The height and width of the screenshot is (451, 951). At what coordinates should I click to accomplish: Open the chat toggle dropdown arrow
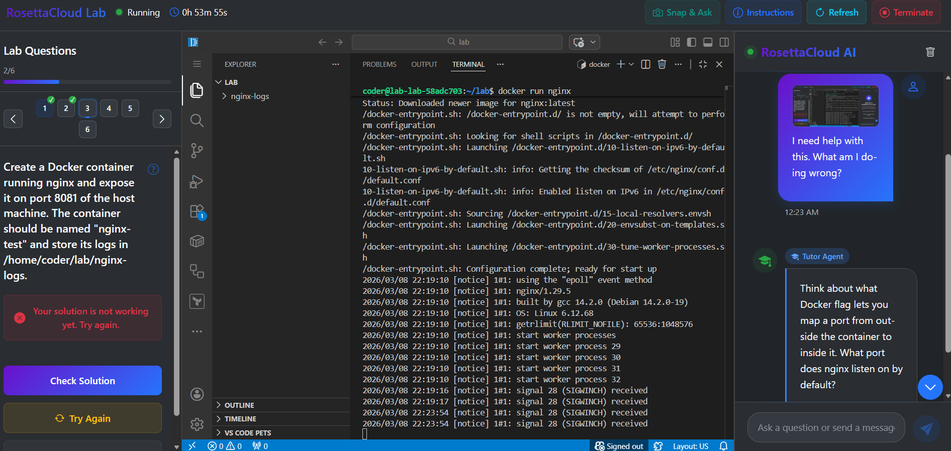(x=593, y=42)
